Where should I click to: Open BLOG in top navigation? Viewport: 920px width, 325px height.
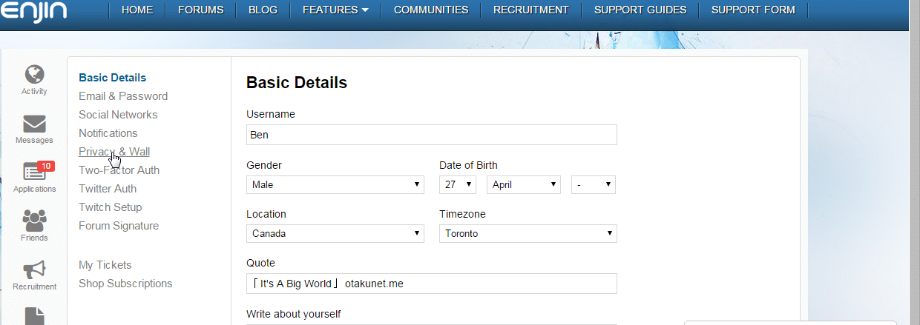tap(263, 10)
